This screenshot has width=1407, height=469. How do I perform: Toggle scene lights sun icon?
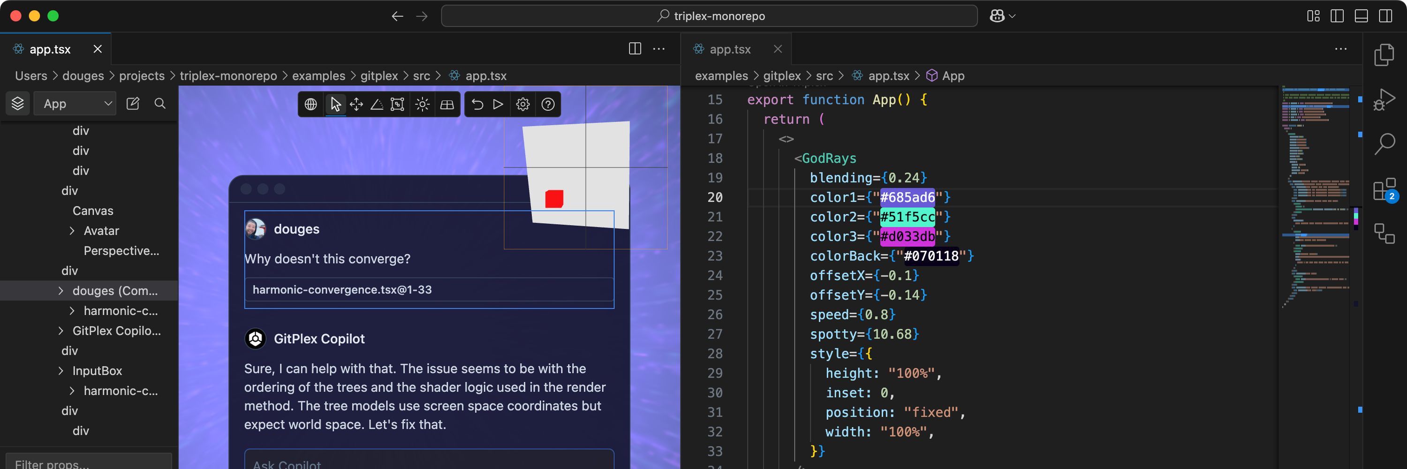tap(422, 104)
